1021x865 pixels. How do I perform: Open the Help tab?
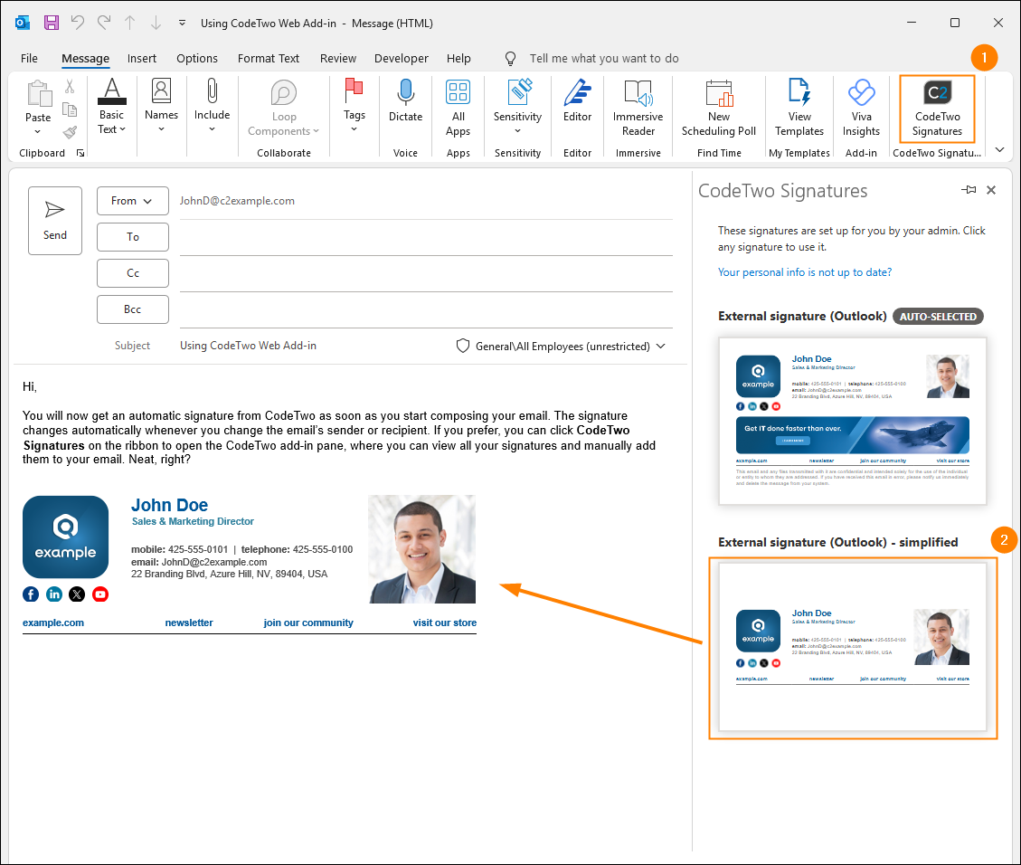point(459,58)
